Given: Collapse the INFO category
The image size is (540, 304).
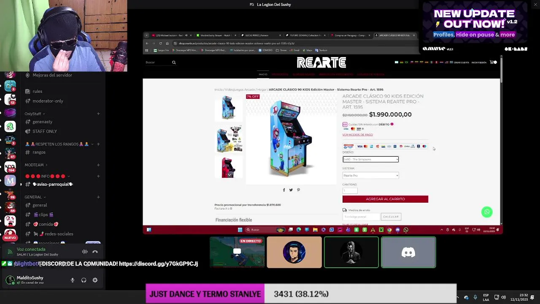Looking at the screenshot, I should tap(47, 176).
